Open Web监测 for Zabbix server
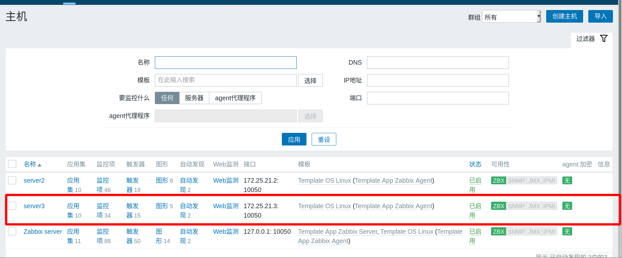This screenshot has width=622, height=258. coord(226,231)
